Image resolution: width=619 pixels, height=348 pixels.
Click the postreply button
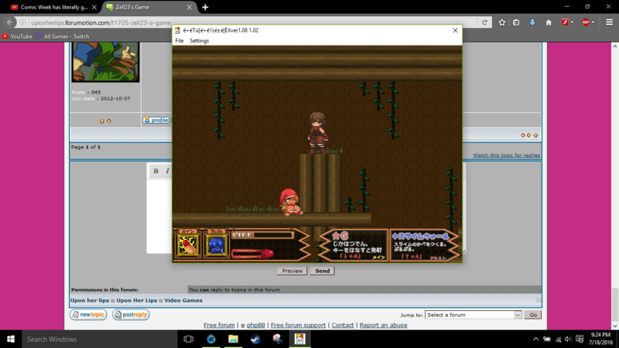pos(131,315)
